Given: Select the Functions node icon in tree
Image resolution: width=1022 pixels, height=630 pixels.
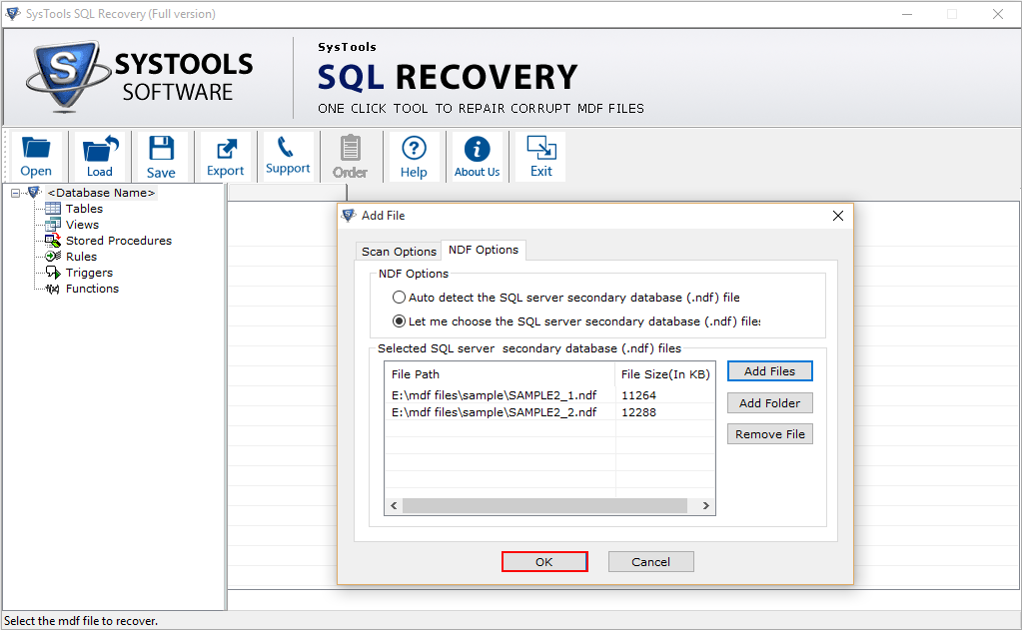Looking at the screenshot, I should click(53, 289).
